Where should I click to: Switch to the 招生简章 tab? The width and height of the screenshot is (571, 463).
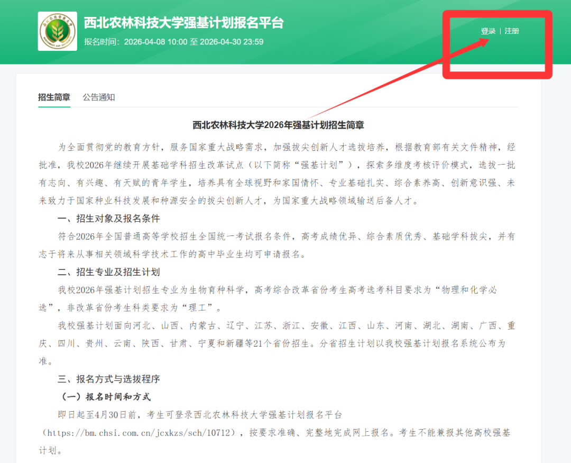54,97
